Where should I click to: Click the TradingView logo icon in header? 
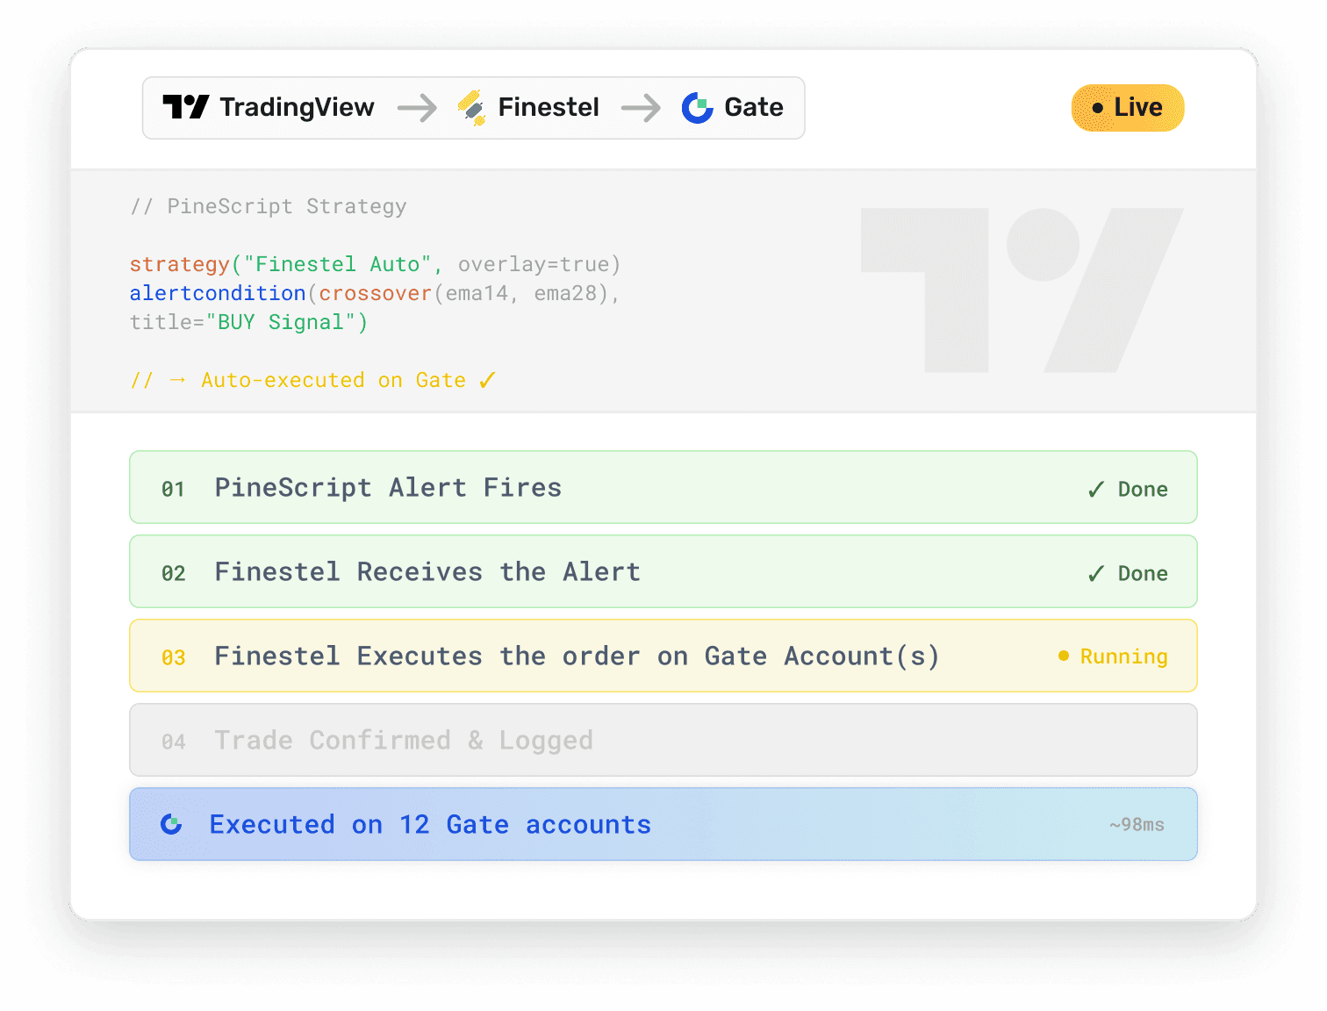click(x=185, y=107)
